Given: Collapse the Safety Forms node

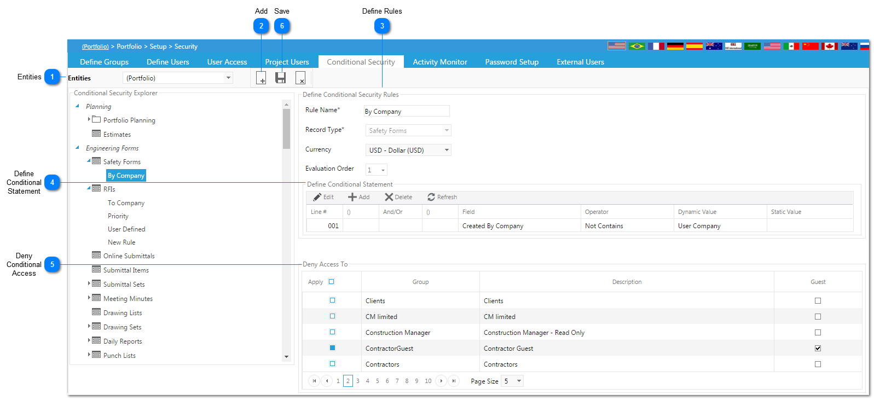Looking at the screenshot, I should click(89, 161).
